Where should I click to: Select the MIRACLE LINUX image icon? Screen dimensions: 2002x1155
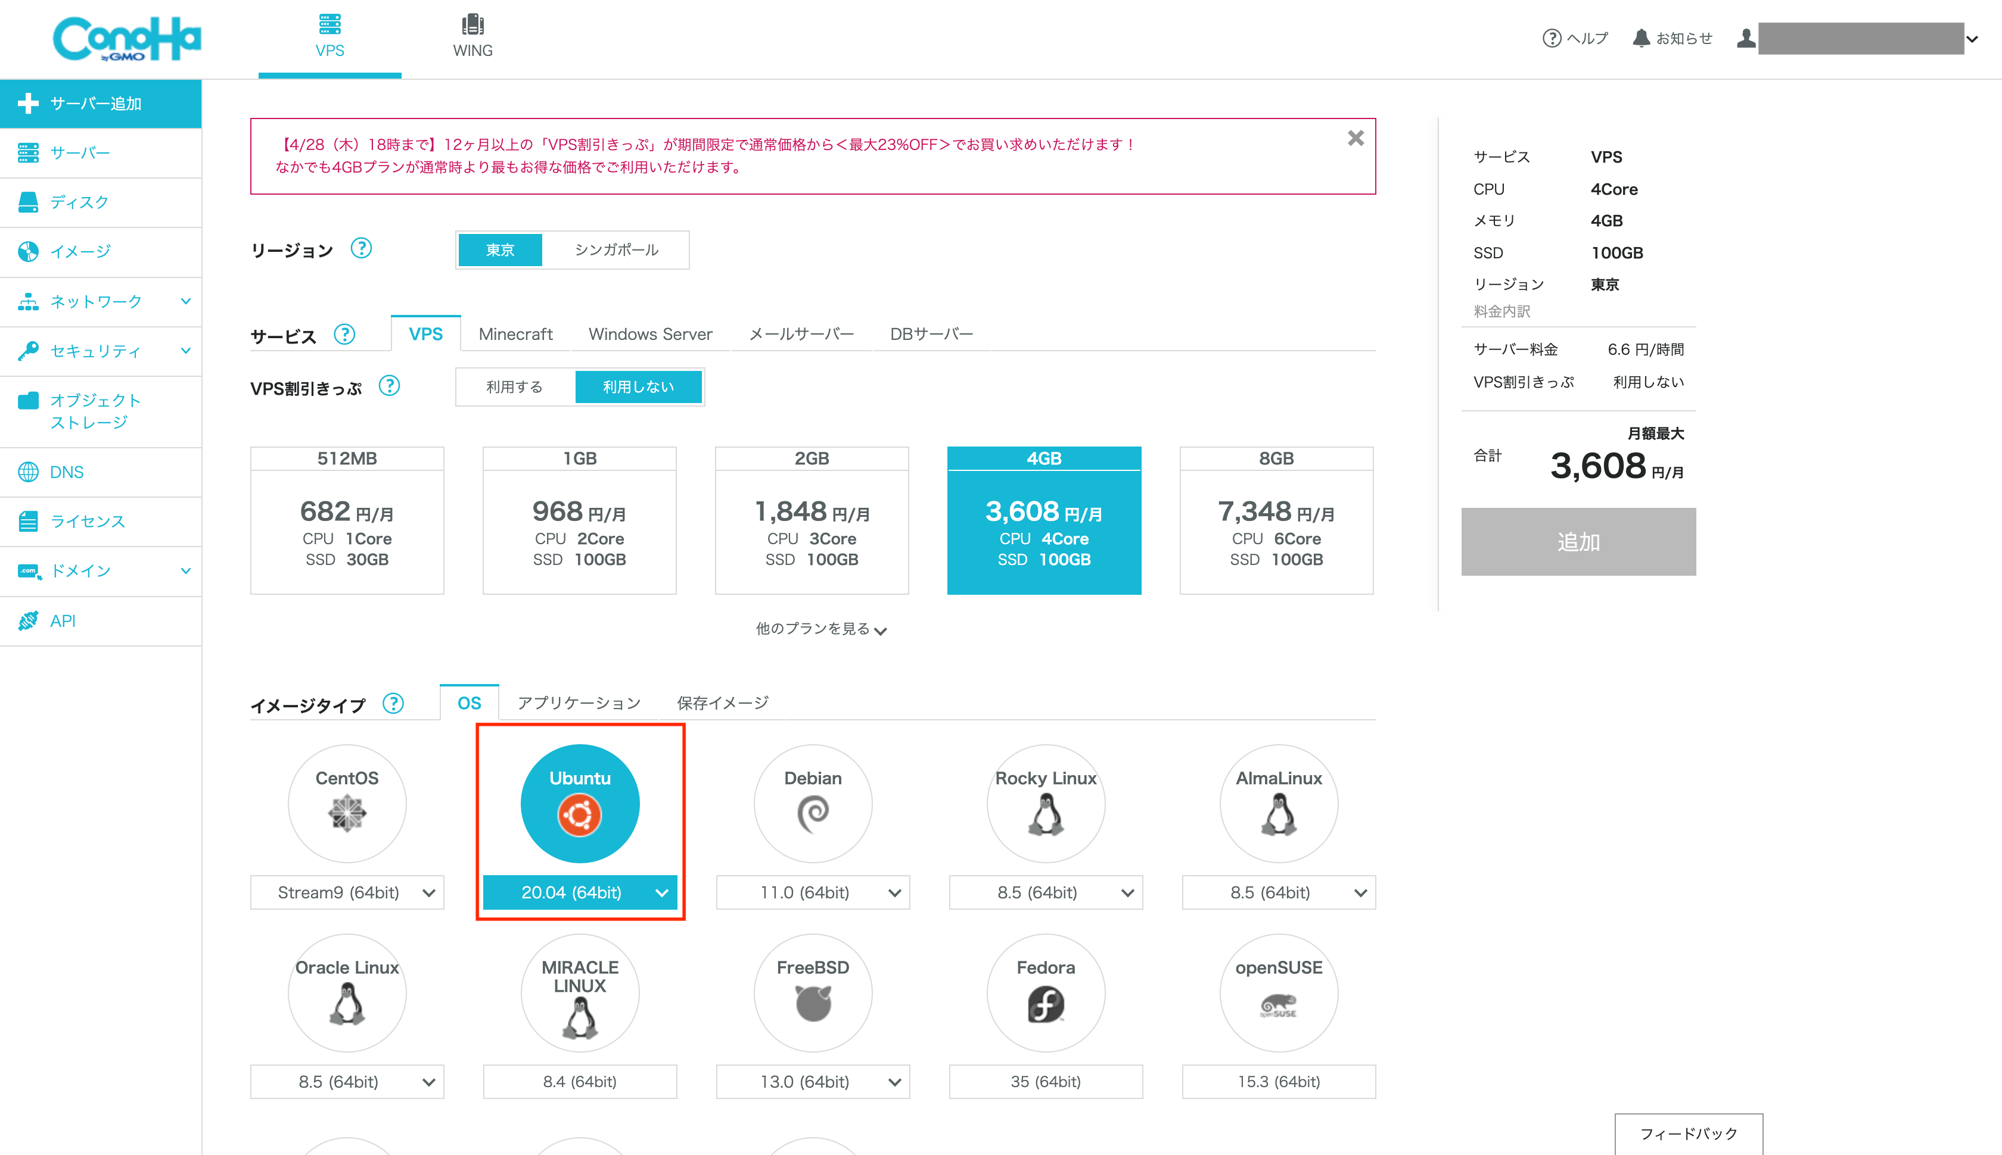[580, 992]
